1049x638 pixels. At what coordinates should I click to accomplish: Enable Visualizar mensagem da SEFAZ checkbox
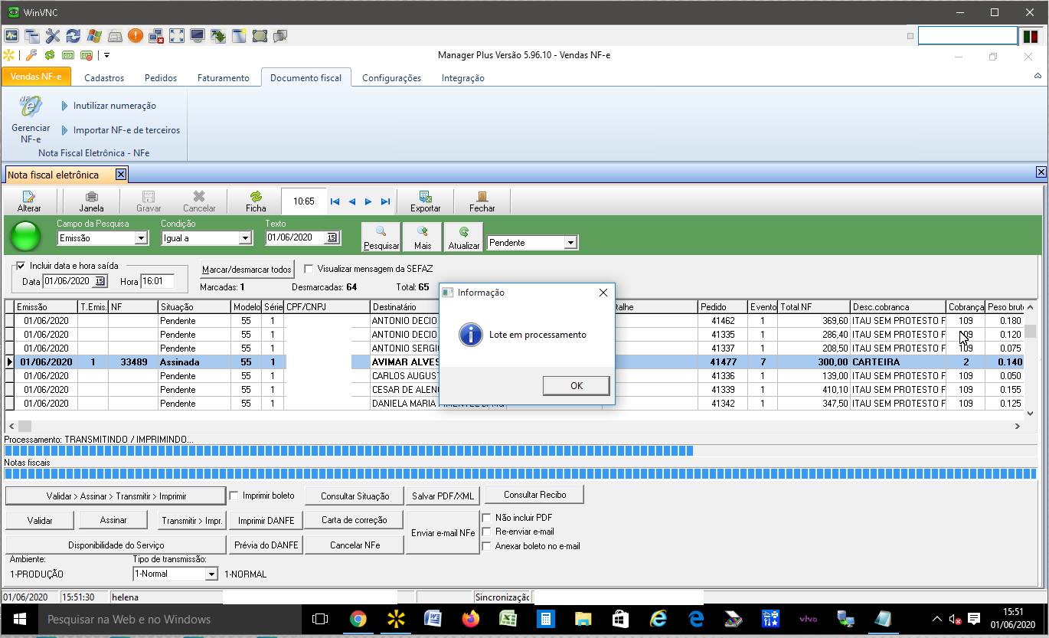point(309,269)
